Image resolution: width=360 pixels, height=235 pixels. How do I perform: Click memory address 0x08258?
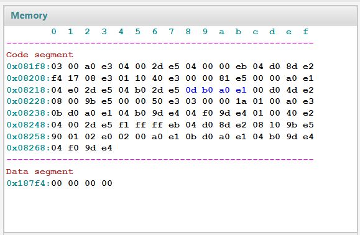27,137
